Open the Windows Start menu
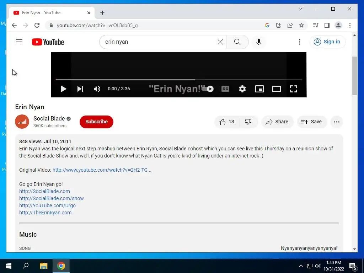The height and width of the screenshot is (273, 364). [9, 266]
